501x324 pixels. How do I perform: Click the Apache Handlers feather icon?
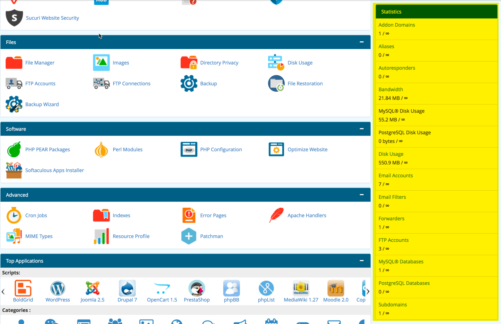276,216
